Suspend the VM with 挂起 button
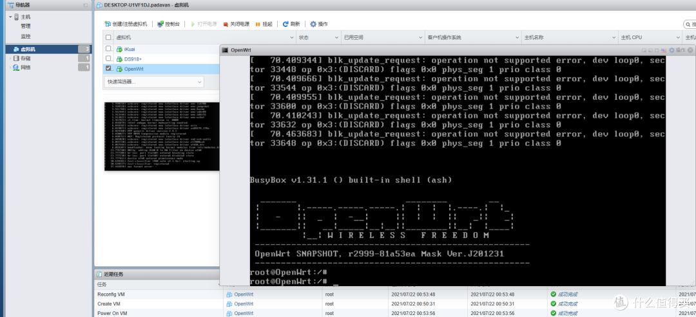The image size is (696, 317). coord(258,24)
